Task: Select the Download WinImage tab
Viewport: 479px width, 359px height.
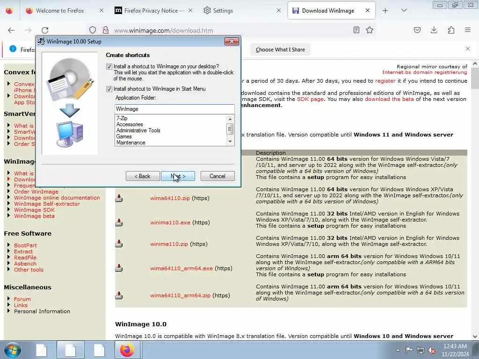Action: pos(328,11)
